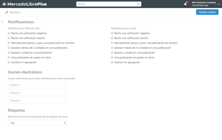222x140 pixels.
Task: Expand the account menu chevron
Action: 219,4
